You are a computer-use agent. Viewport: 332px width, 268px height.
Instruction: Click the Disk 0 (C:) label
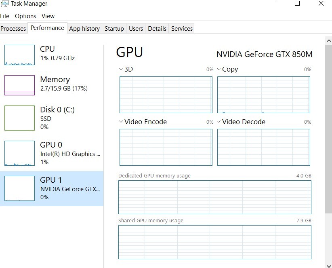click(x=57, y=110)
